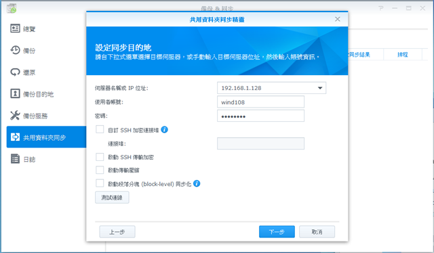This screenshot has width=434, height=253.
Task: Minimize the Backup & Sync main window
Action: pyautogui.click(x=395, y=8)
